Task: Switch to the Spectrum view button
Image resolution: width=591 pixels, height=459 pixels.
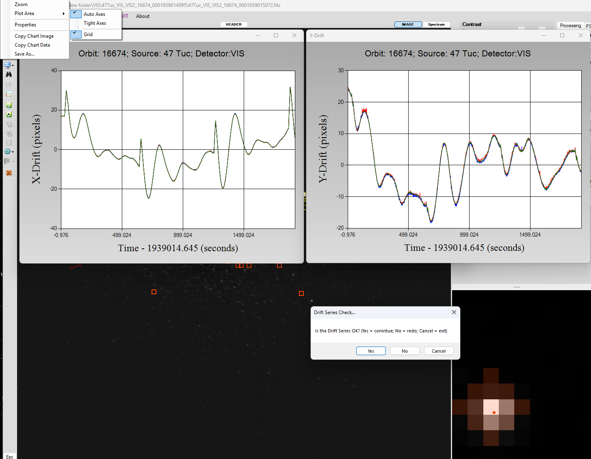Action: 436,24
